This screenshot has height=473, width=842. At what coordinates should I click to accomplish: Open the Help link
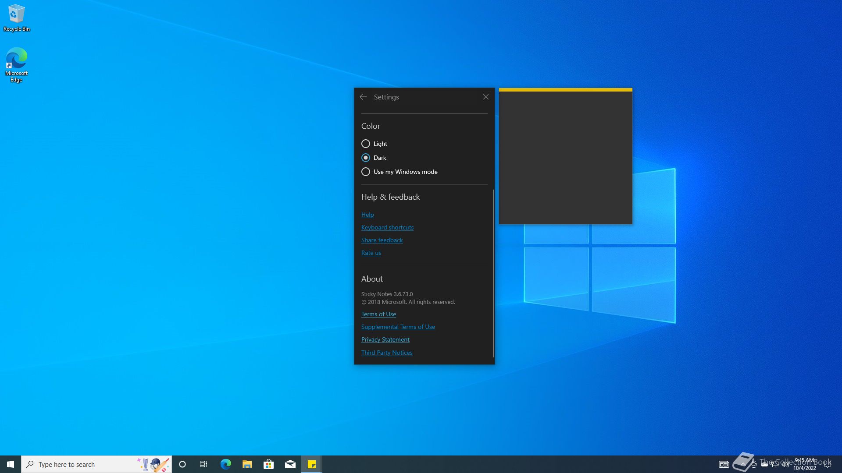coord(367,215)
